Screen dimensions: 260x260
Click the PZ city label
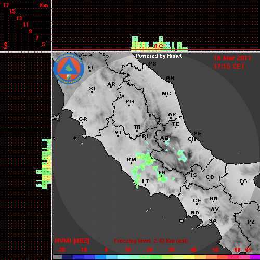pos(251,222)
